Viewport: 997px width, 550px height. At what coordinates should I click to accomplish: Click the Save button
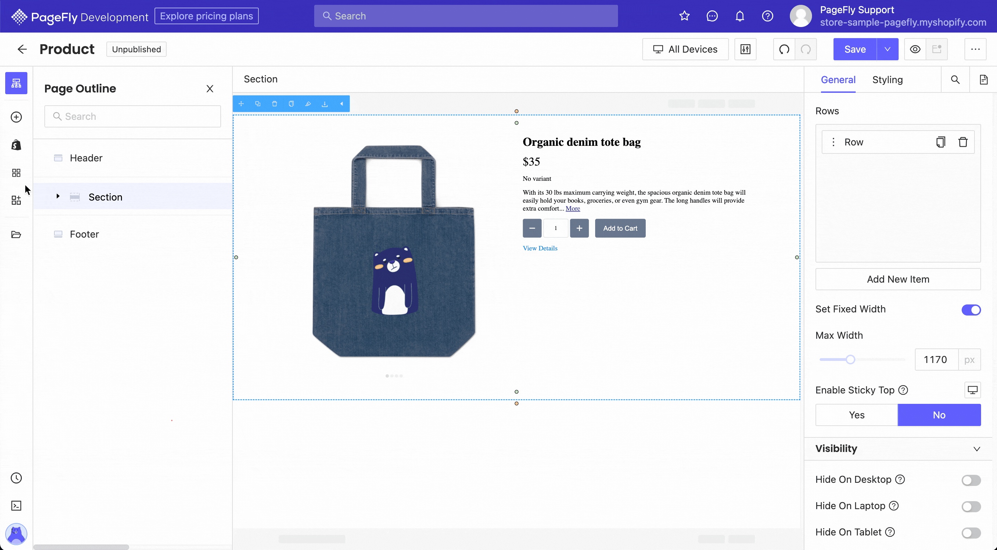tap(855, 49)
